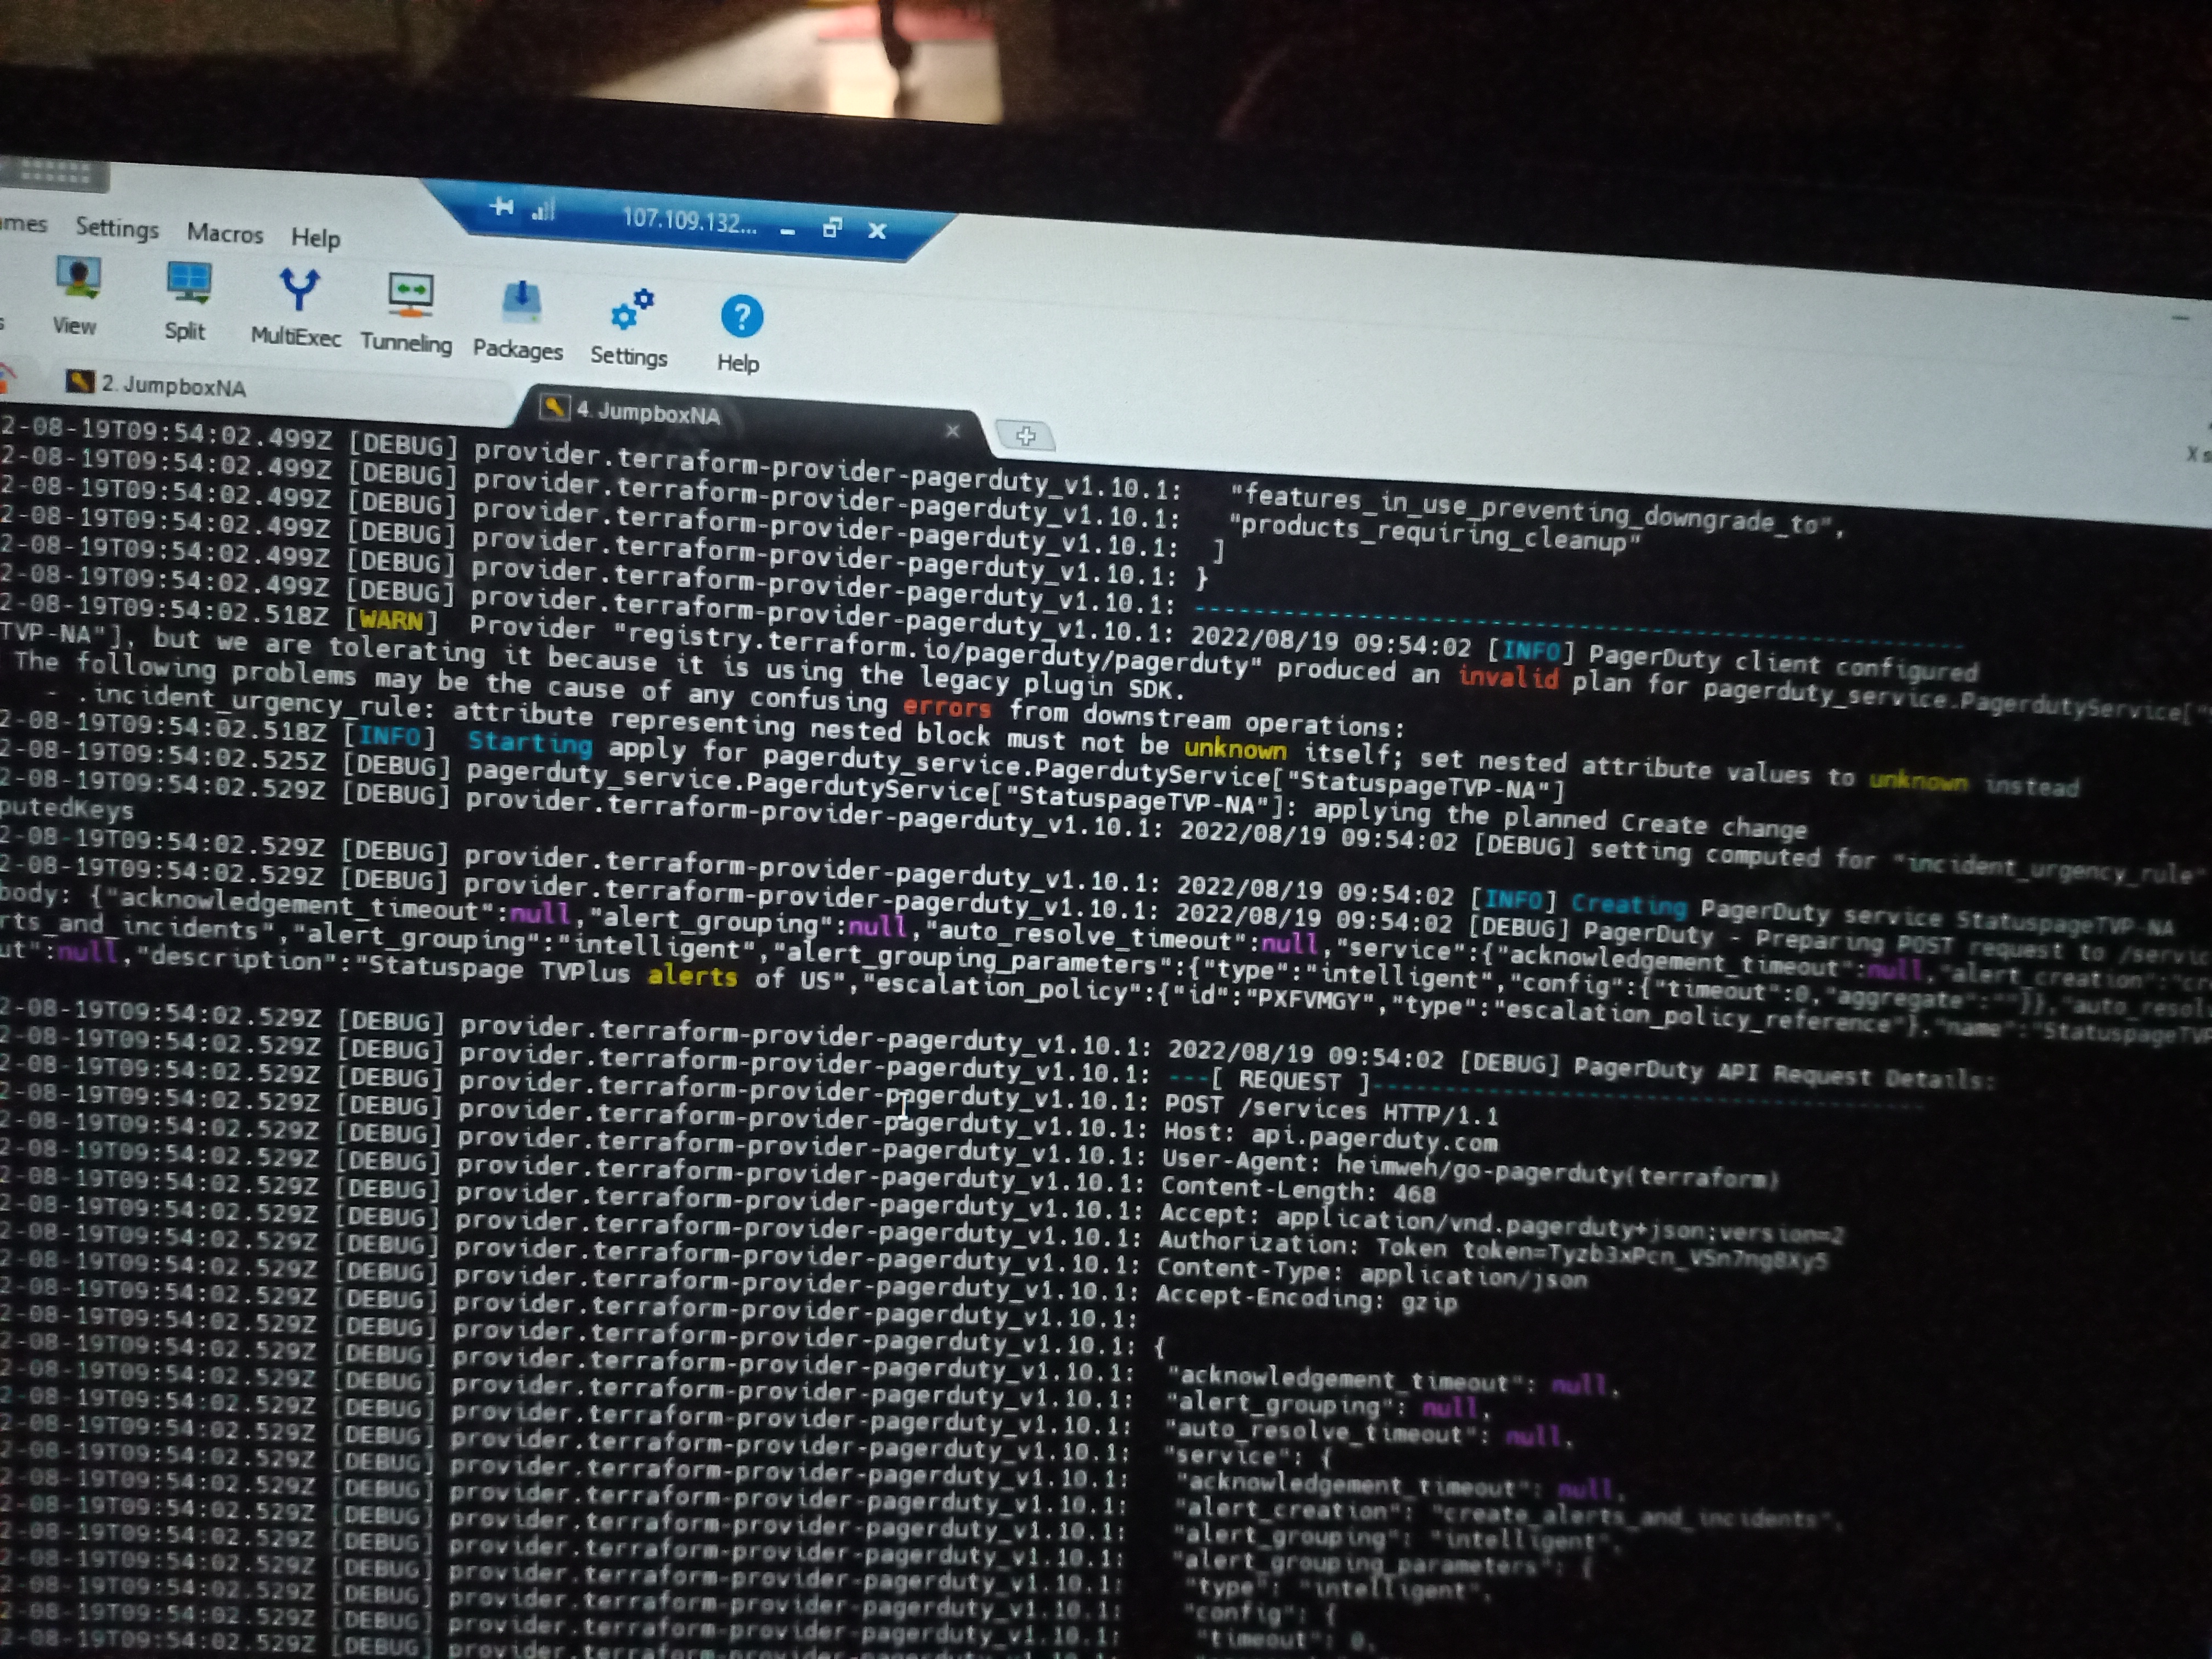Screen dimensions: 2212x1659
Task: Open the Macros menu
Action: click(x=225, y=233)
